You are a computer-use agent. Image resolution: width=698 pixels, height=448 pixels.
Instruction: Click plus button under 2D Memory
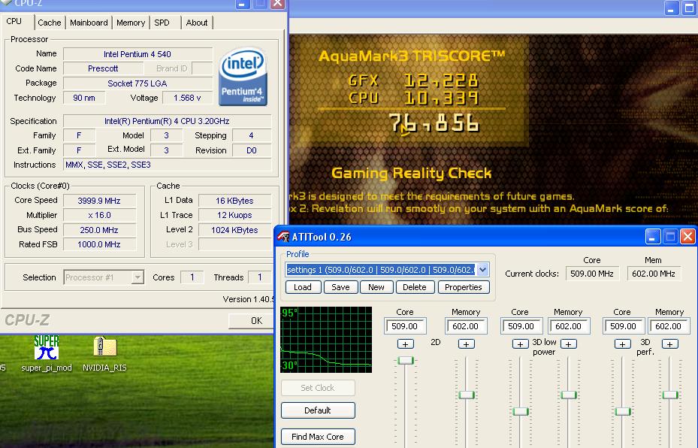click(466, 344)
